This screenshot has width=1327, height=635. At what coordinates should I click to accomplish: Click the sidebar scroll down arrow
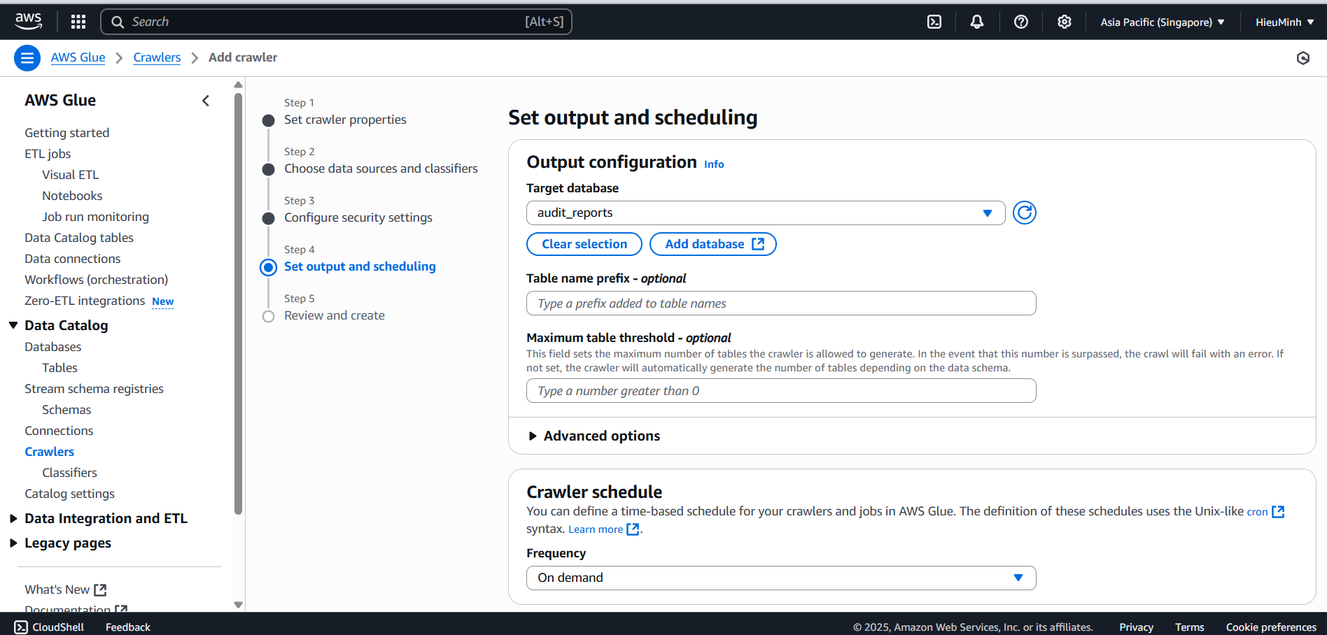pos(238,605)
